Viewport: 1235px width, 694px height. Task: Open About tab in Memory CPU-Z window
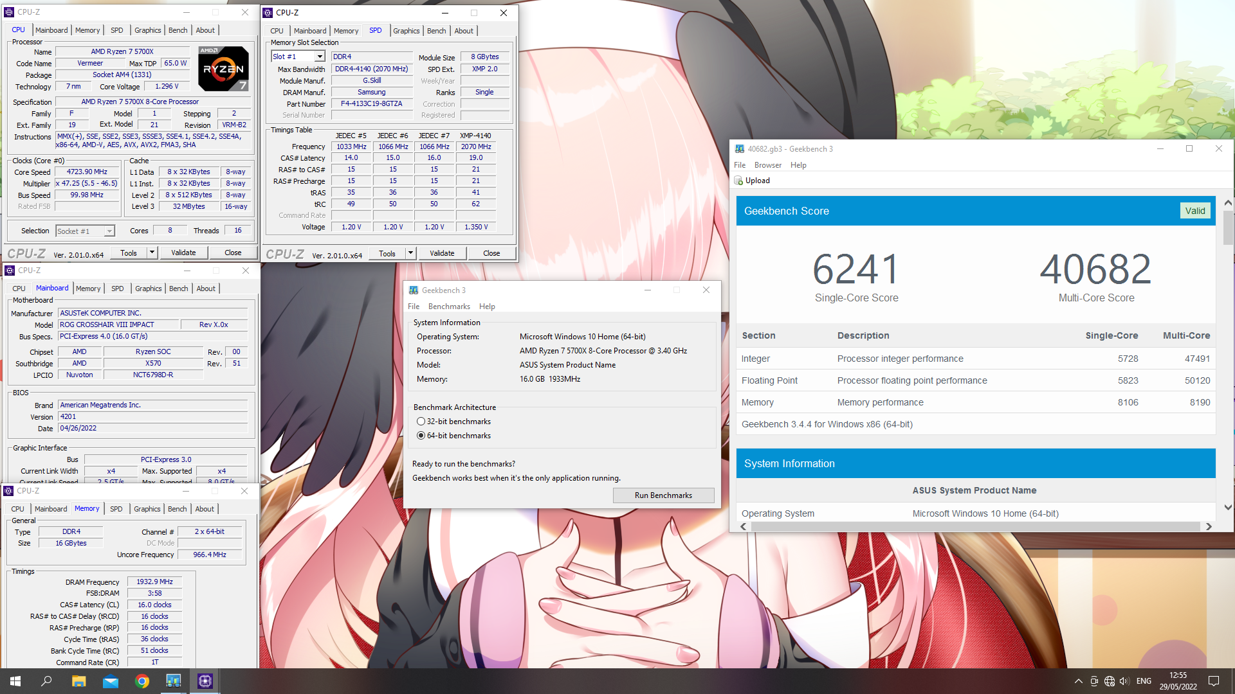pos(205,509)
